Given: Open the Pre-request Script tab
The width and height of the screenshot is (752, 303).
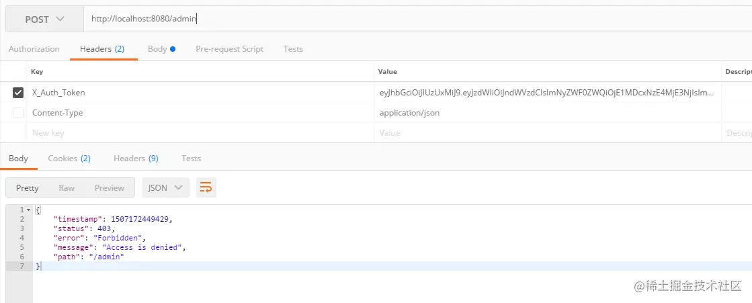Looking at the screenshot, I should [229, 49].
